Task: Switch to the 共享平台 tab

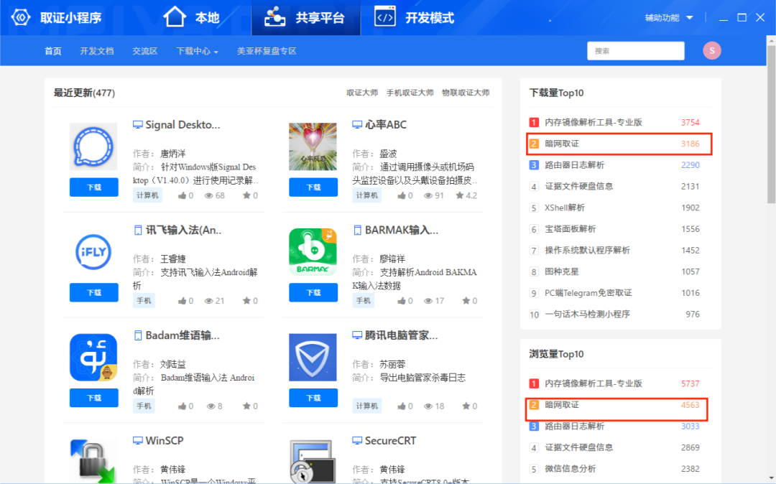Action: 306,18
